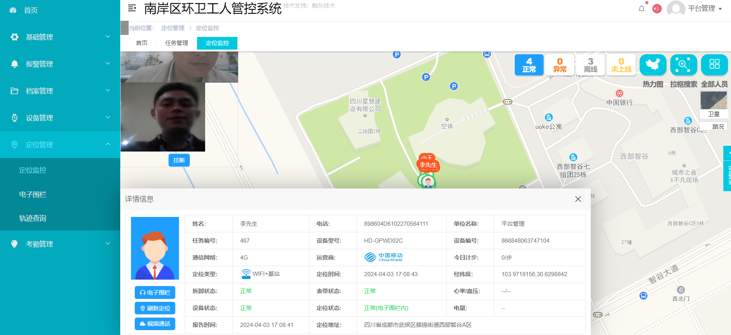Screen dimensions: 731x335
Task: Click the 定位管理 breadcrumb link
Action: click(173, 28)
